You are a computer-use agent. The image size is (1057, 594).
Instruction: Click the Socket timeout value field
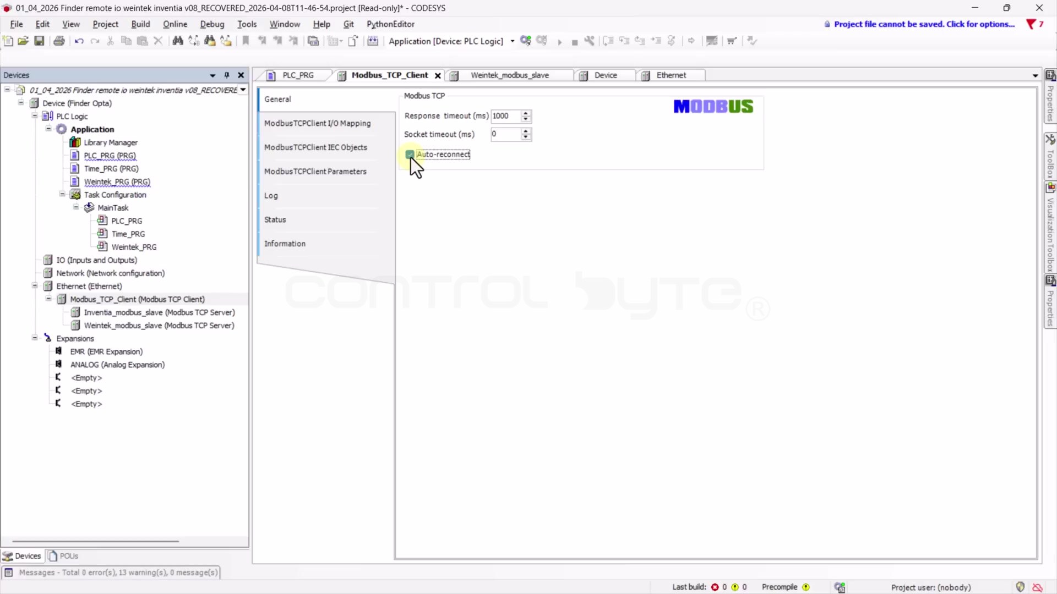pos(505,134)
